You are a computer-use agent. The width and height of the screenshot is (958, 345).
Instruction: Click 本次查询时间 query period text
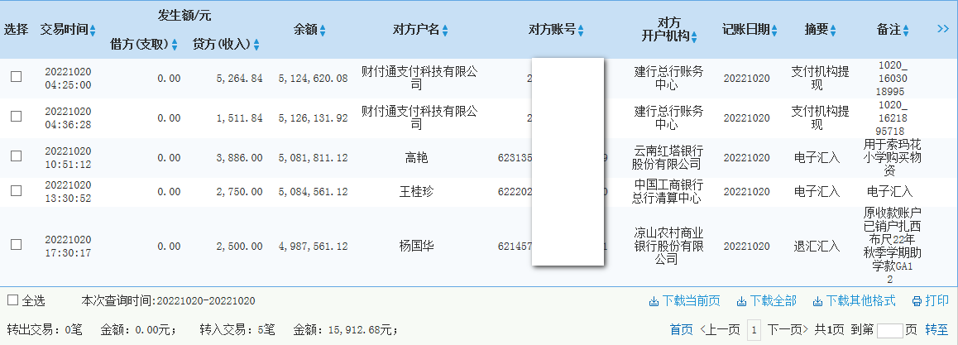coord(168,301)
